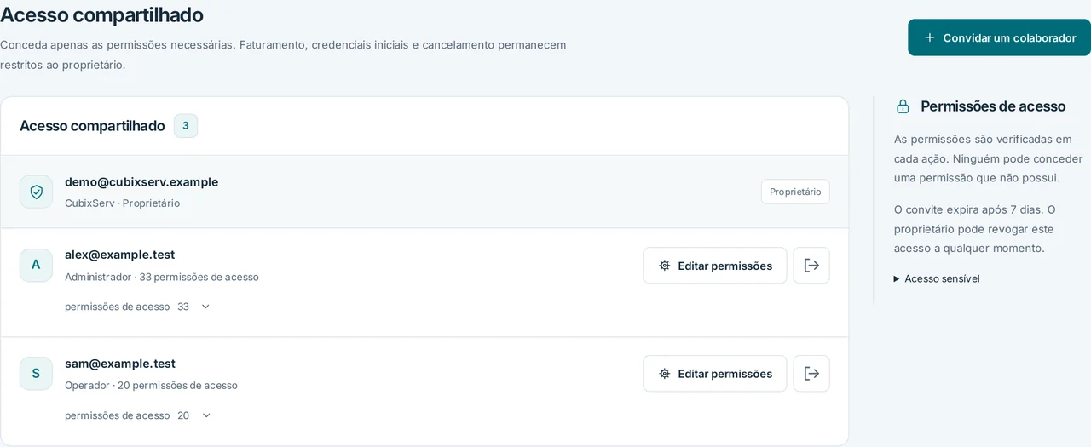Click the Convidar um colaborador button
The image size is (1091, 447).
pos(999,37)
